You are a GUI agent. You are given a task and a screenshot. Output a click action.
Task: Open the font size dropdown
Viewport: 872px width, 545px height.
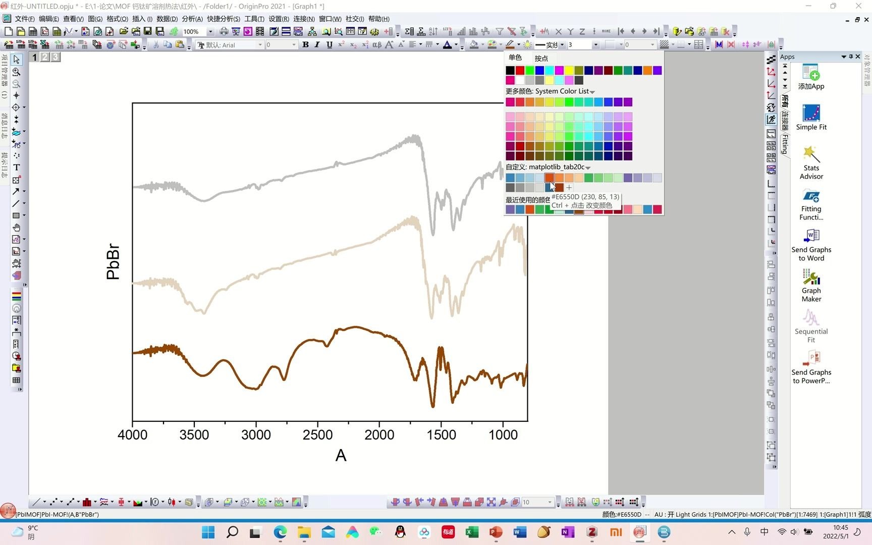click(294, 45)
